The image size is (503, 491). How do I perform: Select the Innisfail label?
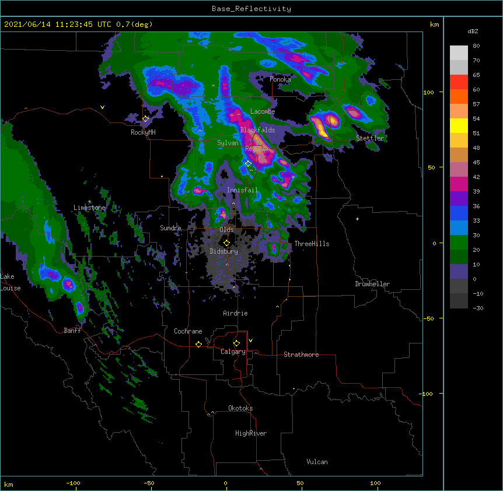(x=242, y=190)
